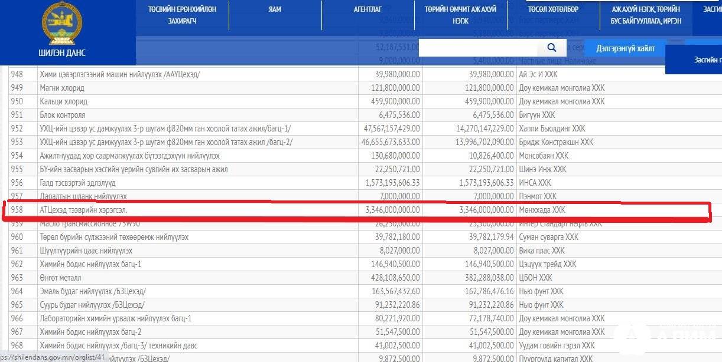The height and width of the screenshot is (362, 722).
Task: Open АЖ АХУЙ НЭГЖ, ТӨРИЙН БУС БАЙГУУЛЛАГА menu
Action: (x=646, y=15)
